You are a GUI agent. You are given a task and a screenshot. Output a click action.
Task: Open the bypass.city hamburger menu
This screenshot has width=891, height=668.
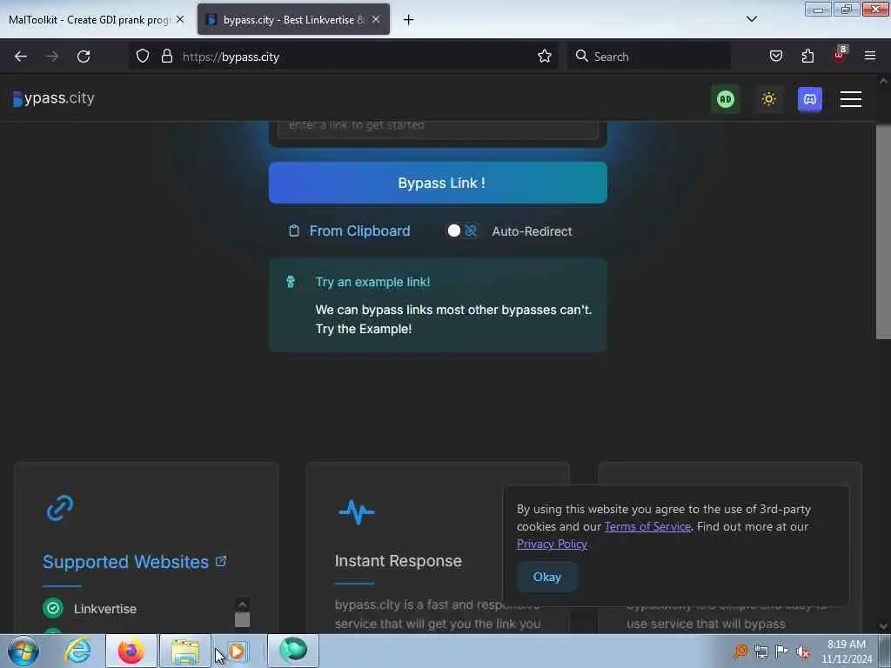tap(851, 99)
